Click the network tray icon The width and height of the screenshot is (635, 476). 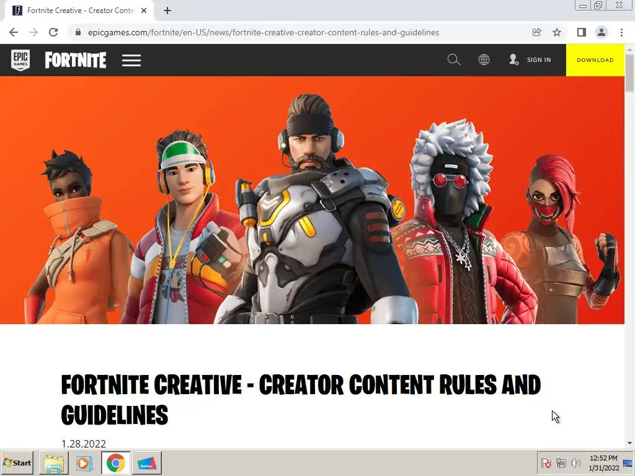pyautogui.click(x=561, y=462)
